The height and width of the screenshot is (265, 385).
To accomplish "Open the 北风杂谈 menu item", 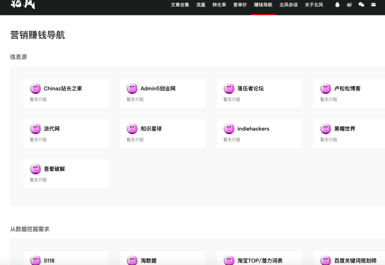I will coord(288,5).
